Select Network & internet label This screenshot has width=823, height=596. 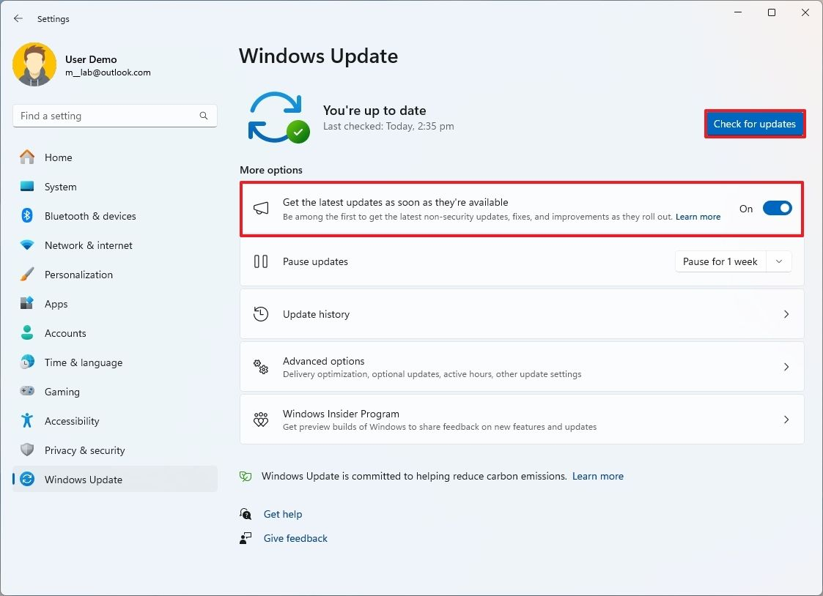(x=88, y=245)
